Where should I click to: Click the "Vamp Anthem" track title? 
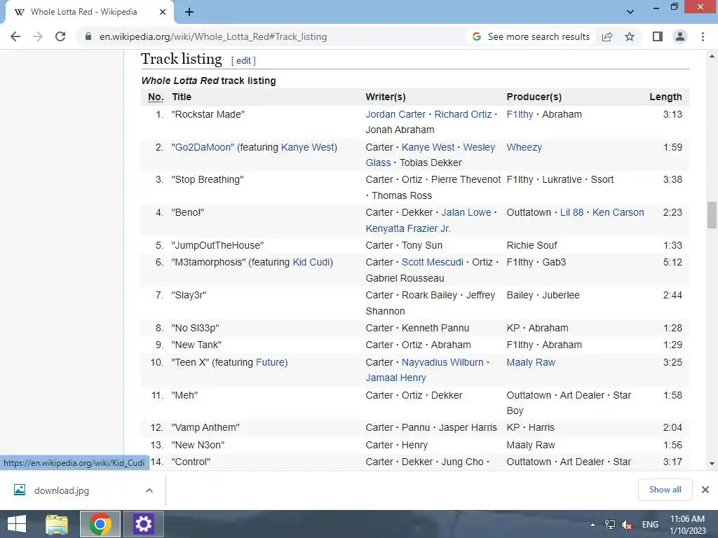coord(205,427)
